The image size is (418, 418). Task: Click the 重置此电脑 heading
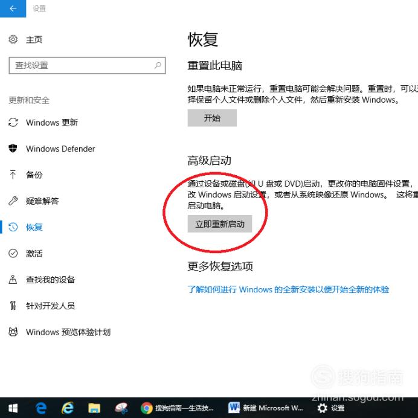pyautogui.click(x=214, y=65)
